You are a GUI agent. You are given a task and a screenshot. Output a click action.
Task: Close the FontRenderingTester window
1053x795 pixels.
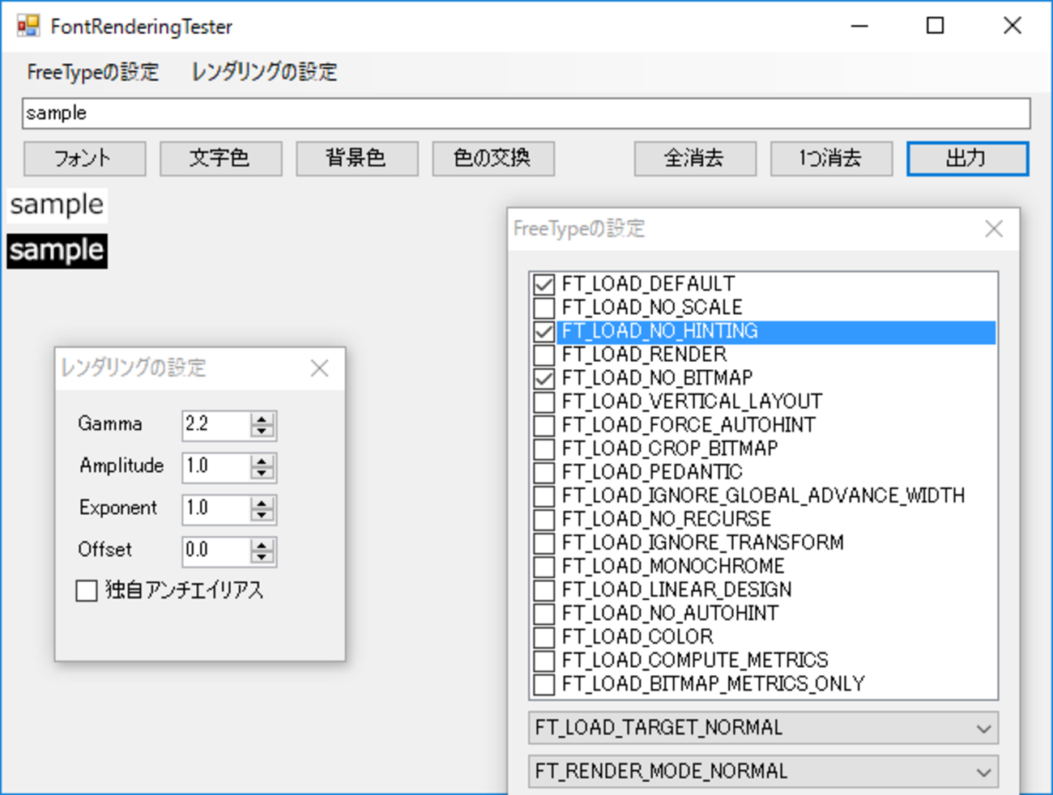(1012, 26)
